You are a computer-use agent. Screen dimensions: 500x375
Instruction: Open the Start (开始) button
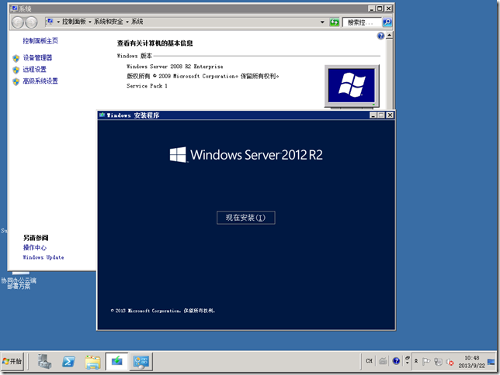click(x=12, y=361)
